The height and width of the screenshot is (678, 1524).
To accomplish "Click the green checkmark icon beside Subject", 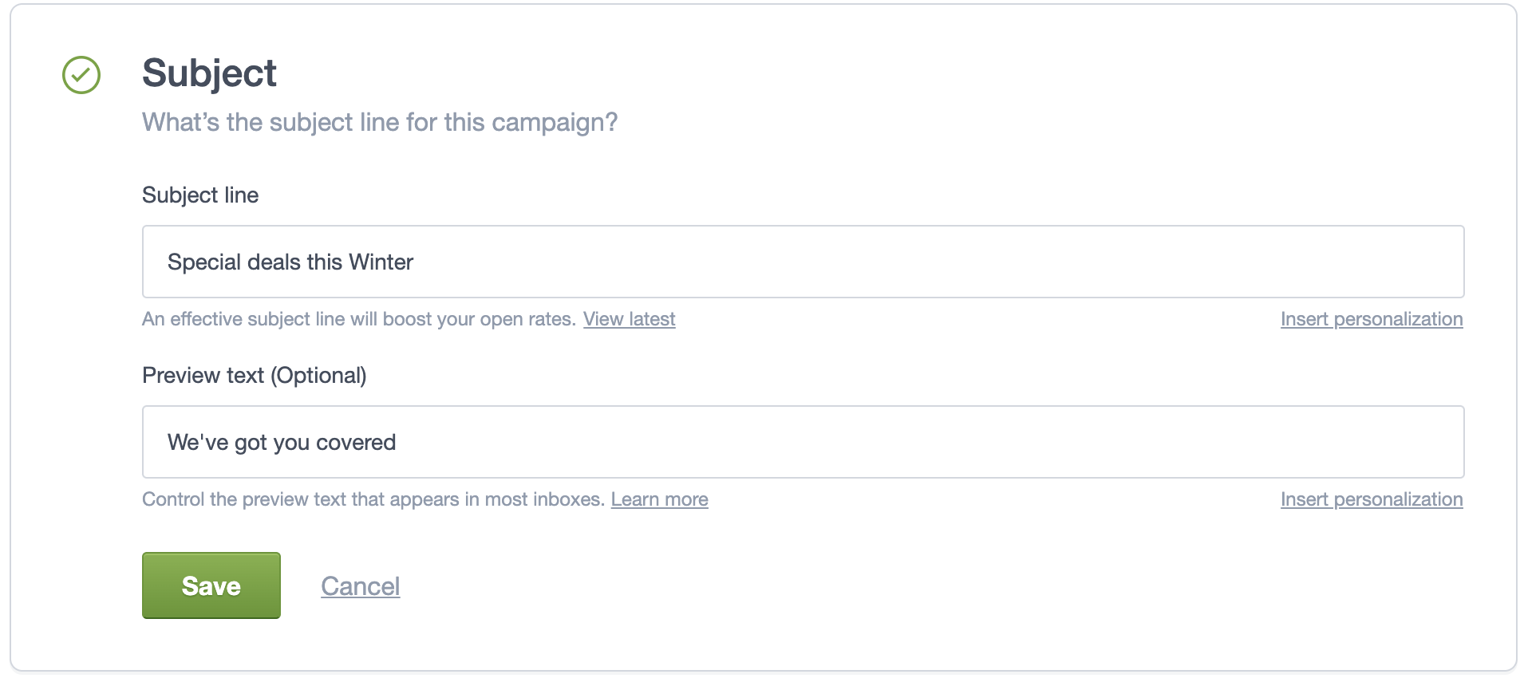I will click(81, 75).
